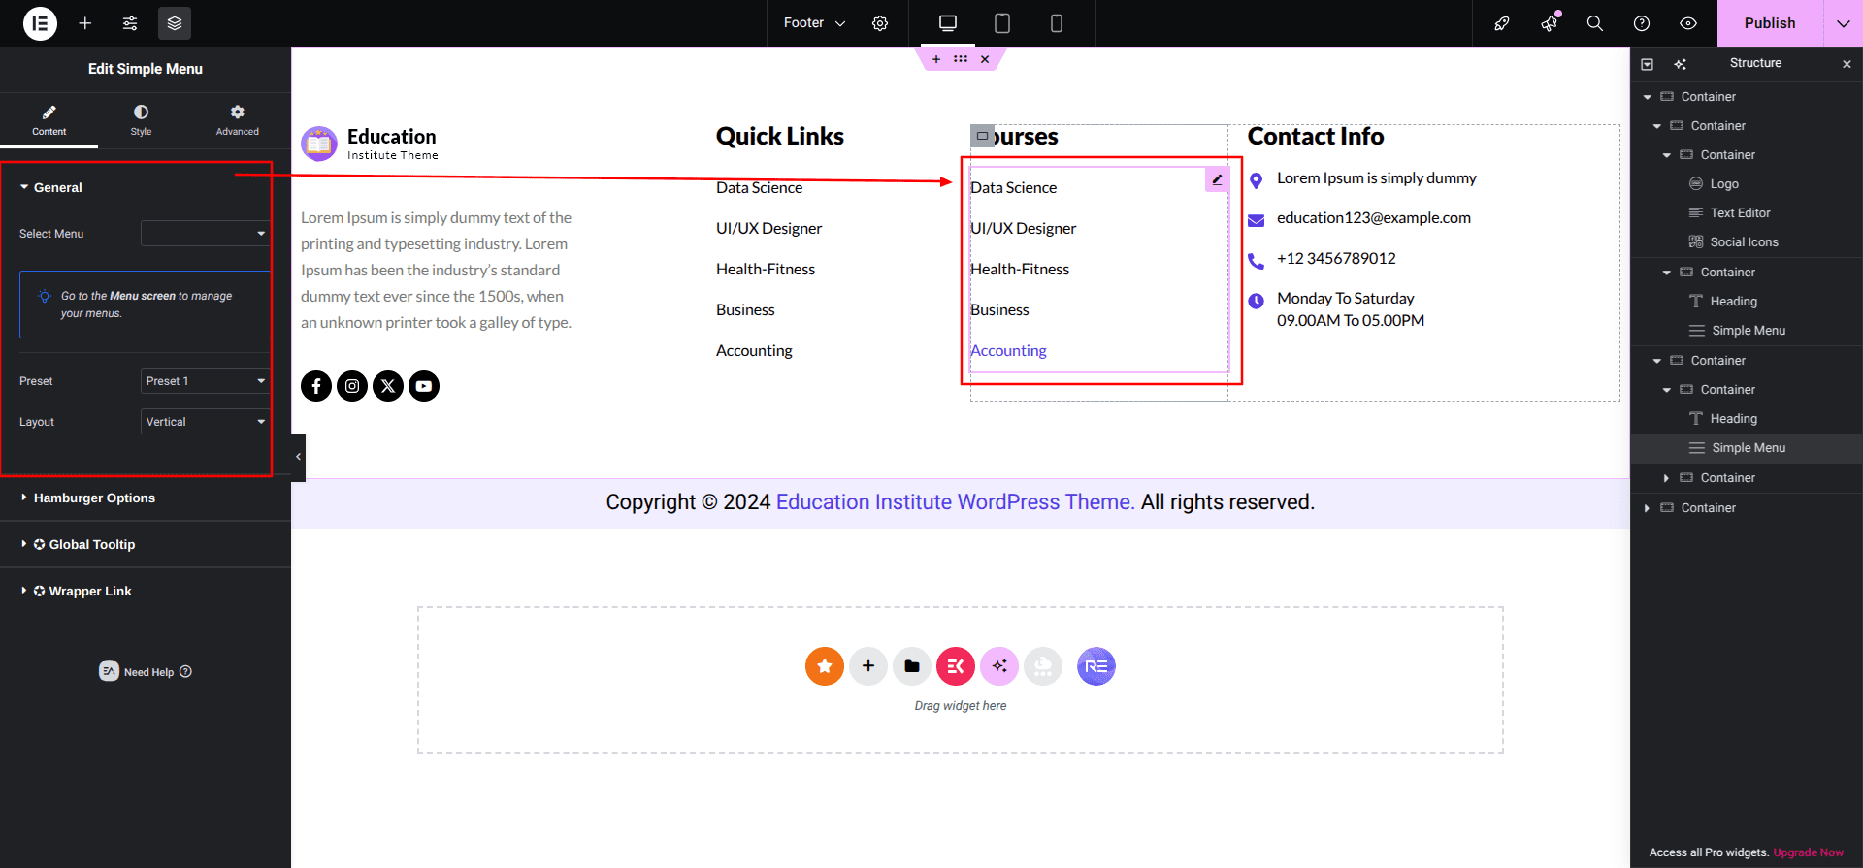The width and height of the screenshot is (1863, 868).
Task: Collapse the topmost Container in Structure
Action: [1647, 97]
